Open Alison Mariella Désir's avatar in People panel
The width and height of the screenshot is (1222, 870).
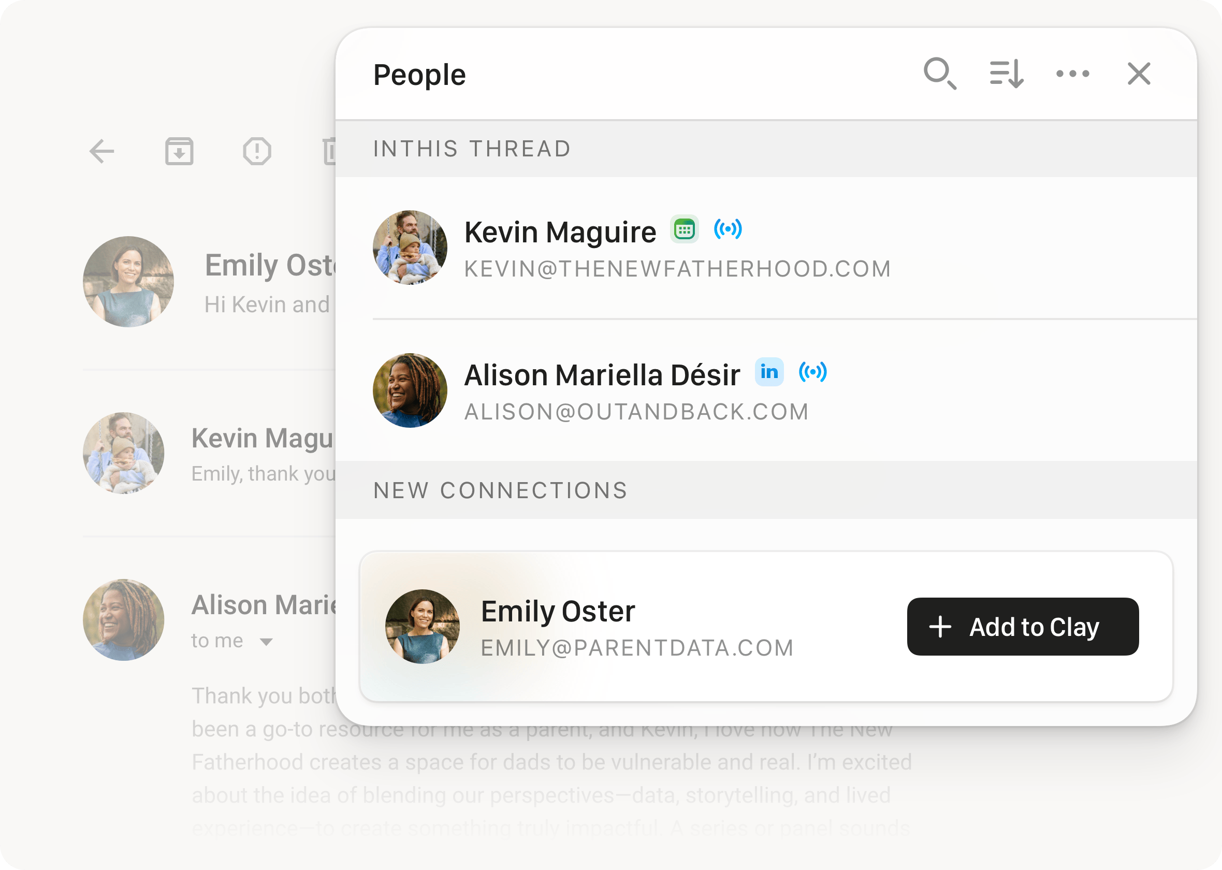pyautogui.click(x=410, y=390)
